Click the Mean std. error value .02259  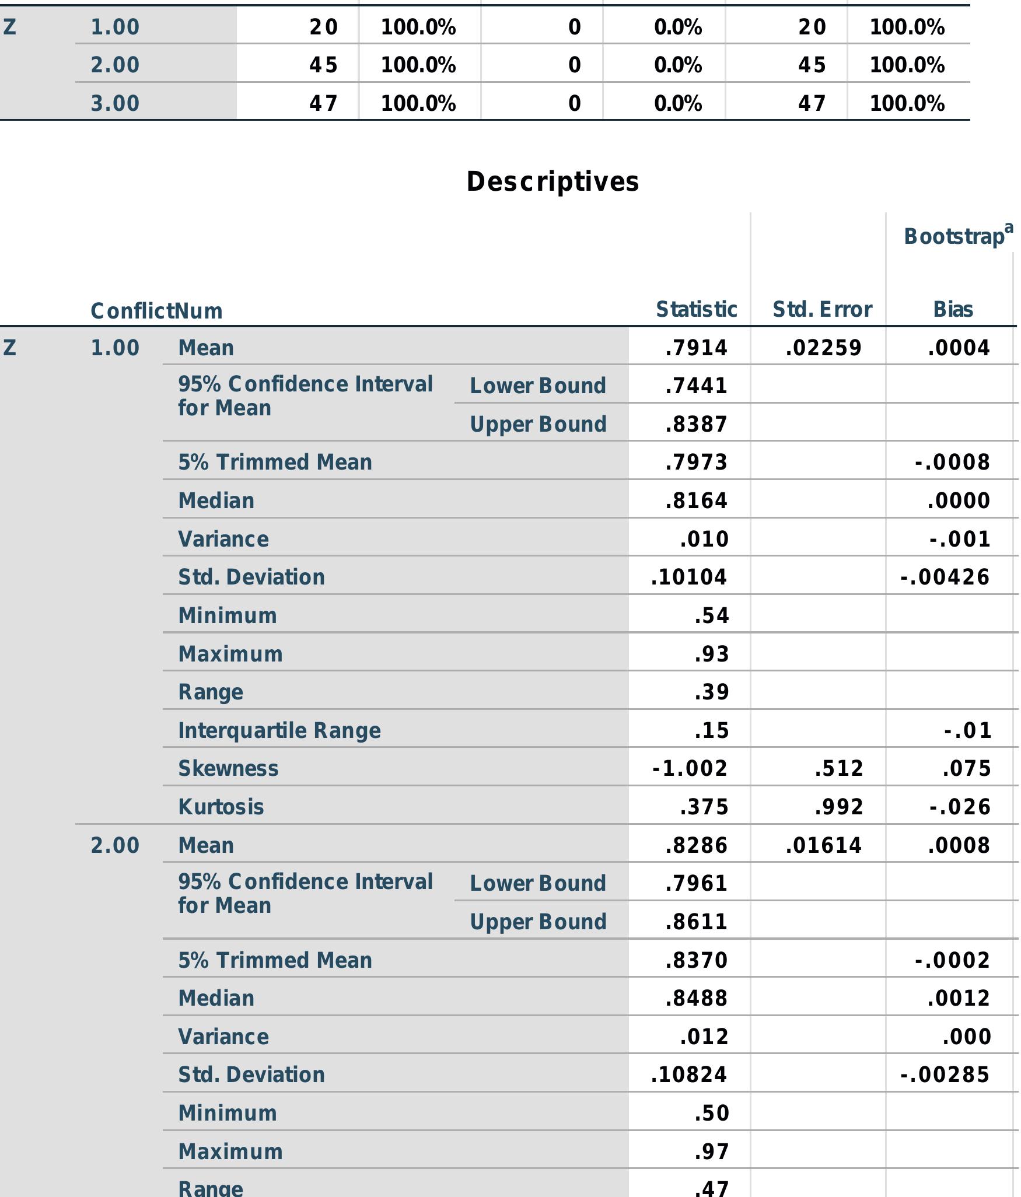click(x=823, y=348)
